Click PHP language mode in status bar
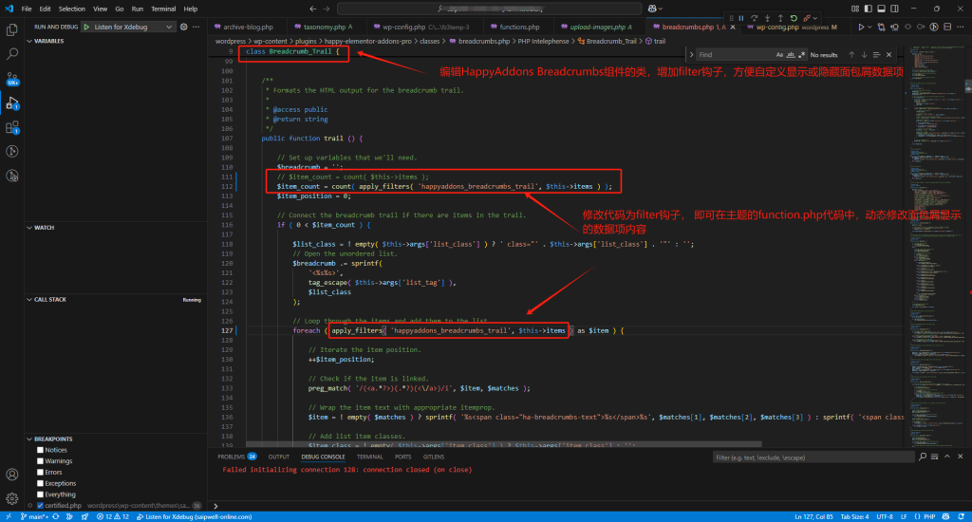 click(929, 516)
